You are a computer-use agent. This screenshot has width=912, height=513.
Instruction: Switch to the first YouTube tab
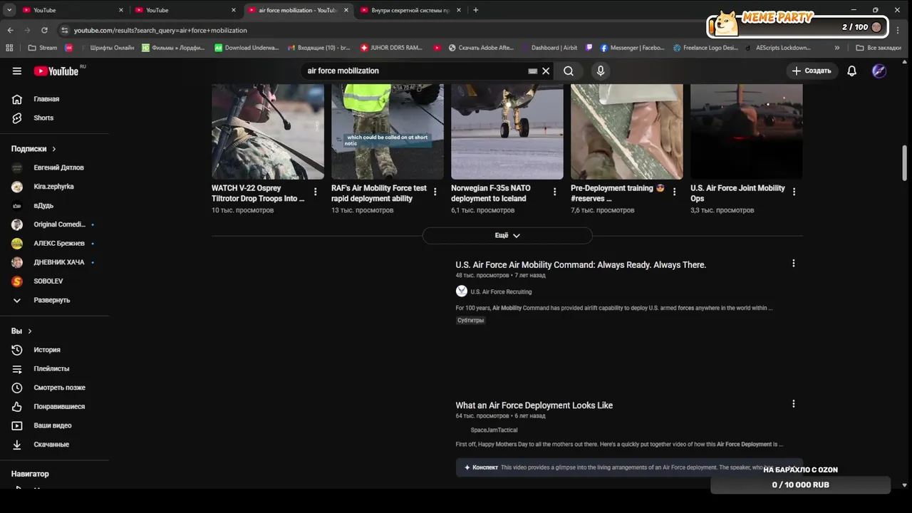71,10
